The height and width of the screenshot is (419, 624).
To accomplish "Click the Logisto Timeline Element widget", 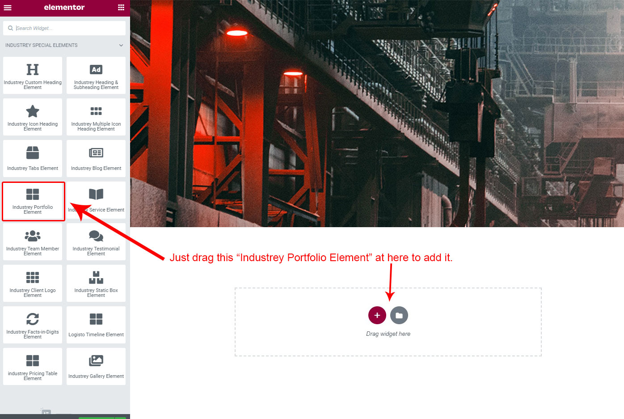I will coord(96,325).
